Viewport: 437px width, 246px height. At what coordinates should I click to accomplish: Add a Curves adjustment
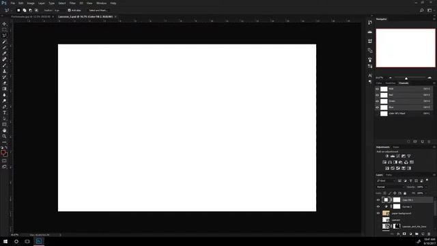[398, 156]
